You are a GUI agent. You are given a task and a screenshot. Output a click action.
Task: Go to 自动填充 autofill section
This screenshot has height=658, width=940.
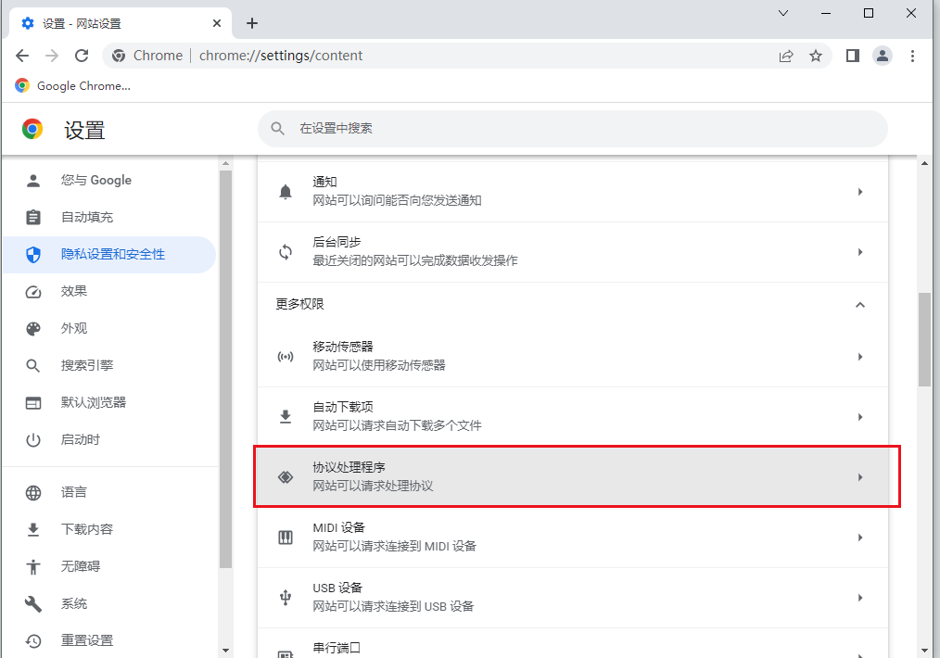click(86, 217)
